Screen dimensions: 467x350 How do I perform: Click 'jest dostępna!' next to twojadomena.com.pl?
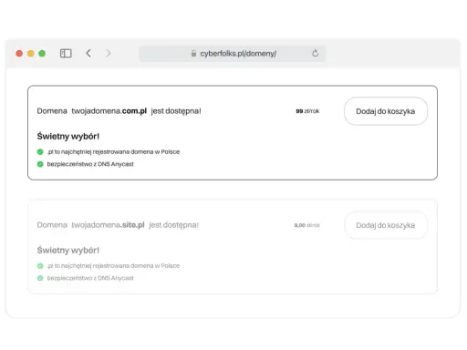click(176, 111)
